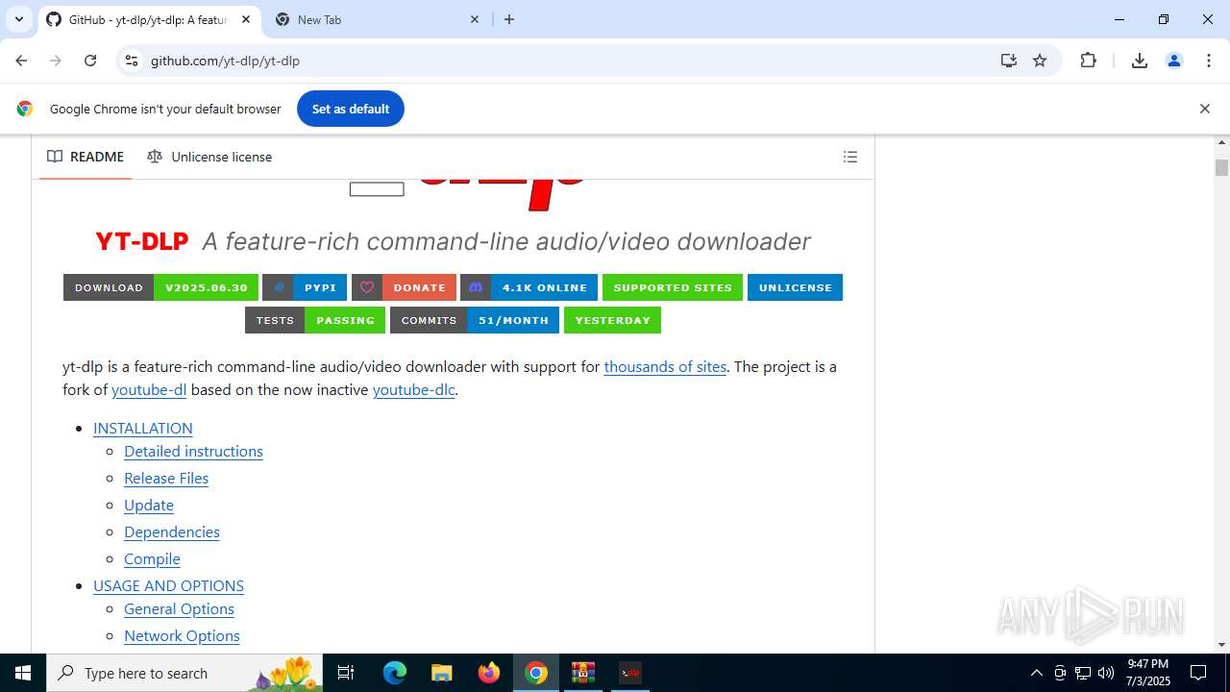Reload the GitHub page
Screen dimensions: 1230x692
point(90,61)
